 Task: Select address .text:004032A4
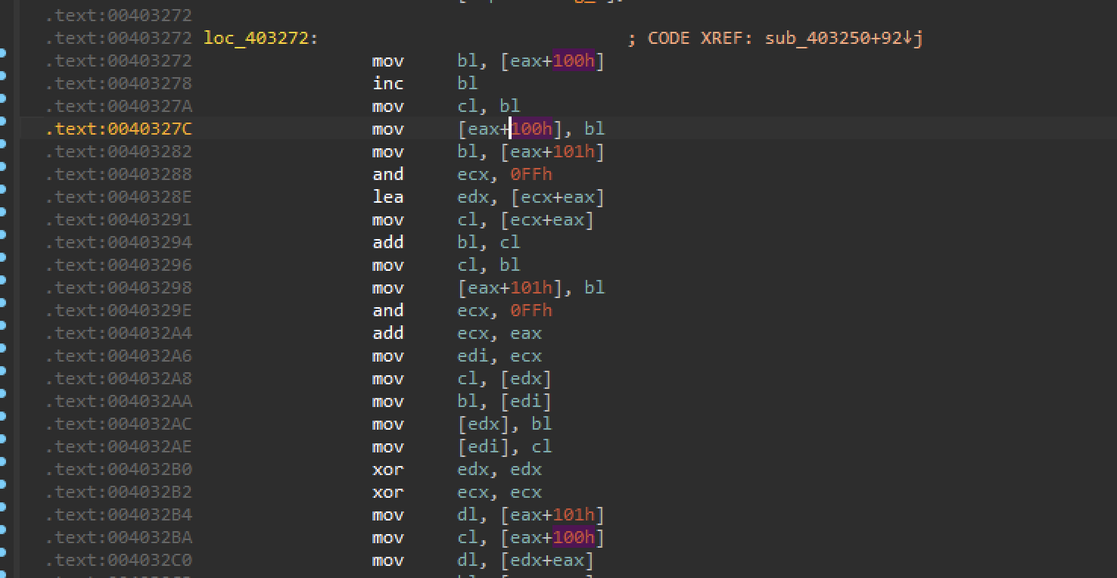(119, 333)
